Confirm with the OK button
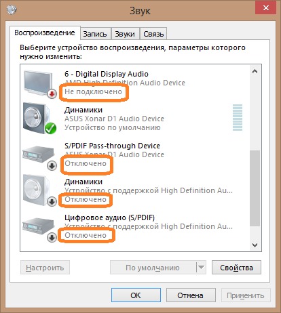This screenshot has height=313, width=281. [136, 295]
